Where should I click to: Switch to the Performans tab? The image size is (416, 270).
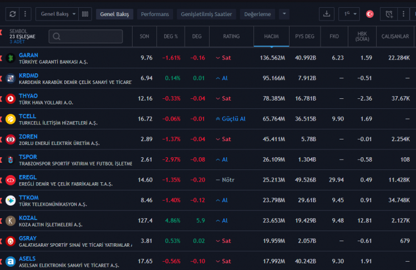pos(155,14)
